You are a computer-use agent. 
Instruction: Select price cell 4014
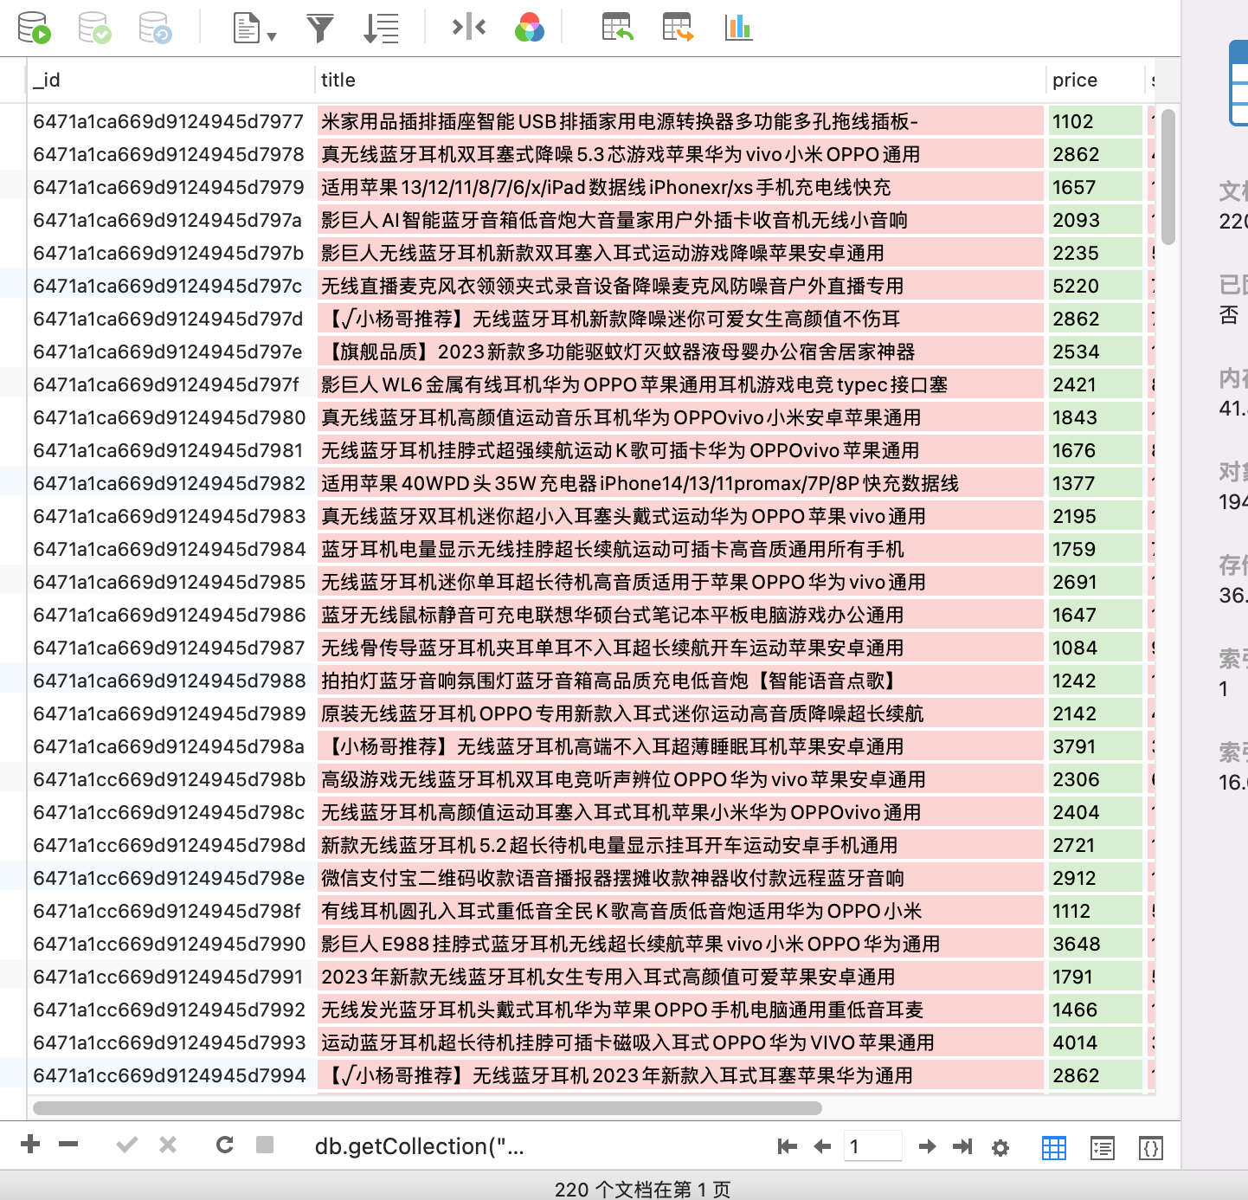pyautogui.click(x=1096, y=1042)
